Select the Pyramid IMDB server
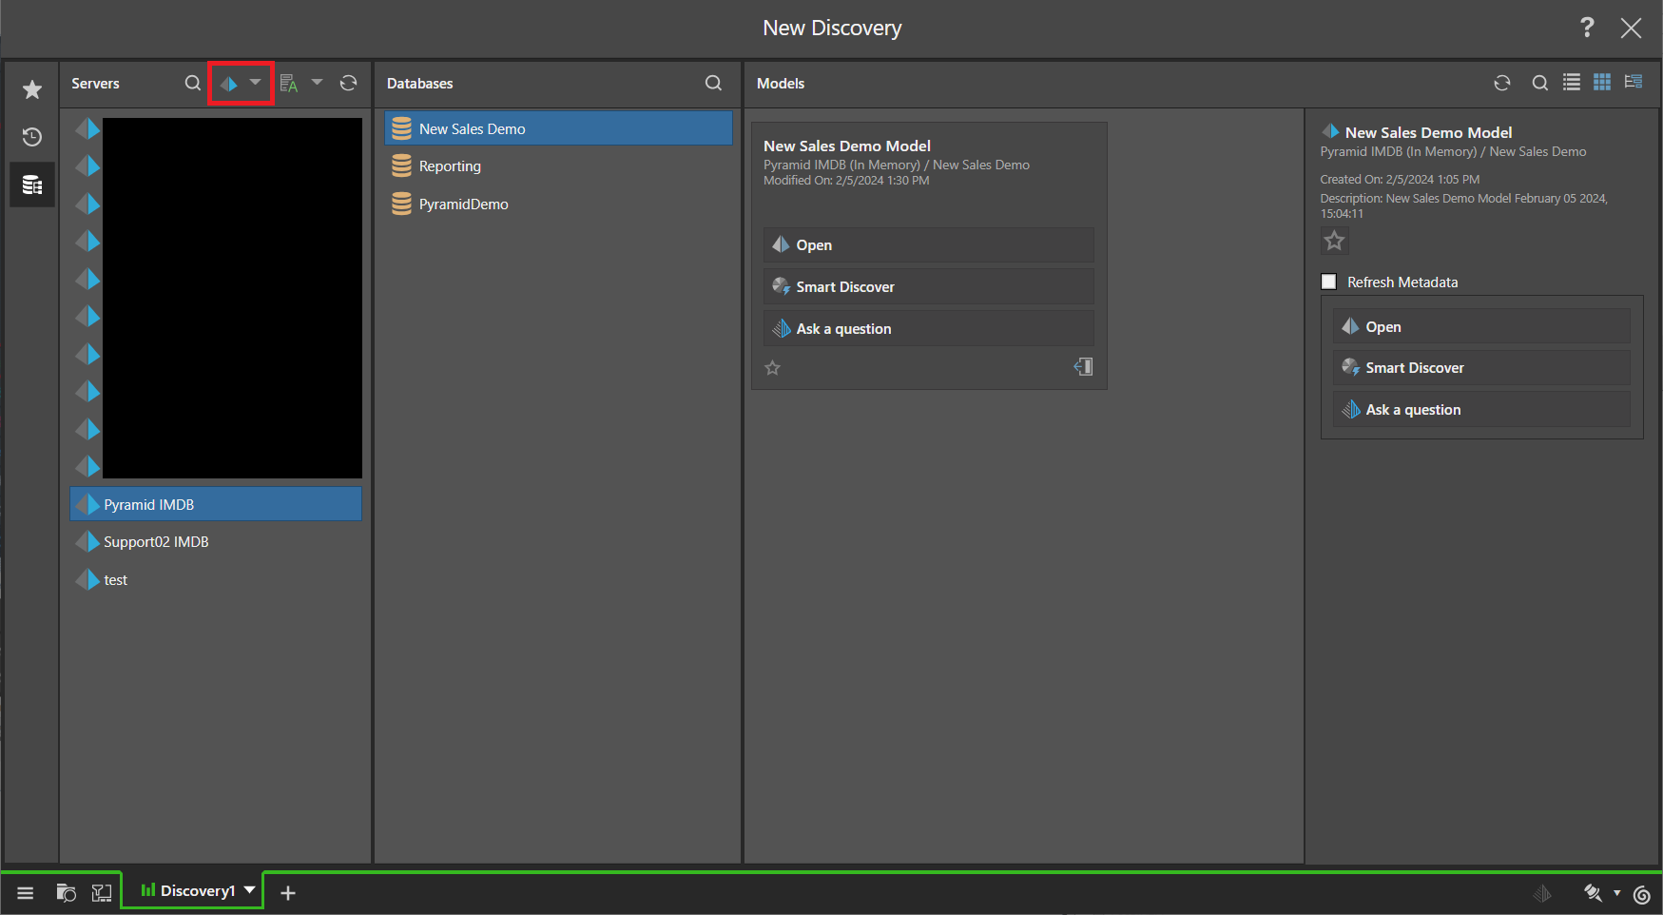The image size is (1663, 915). (x=216, y=504)
